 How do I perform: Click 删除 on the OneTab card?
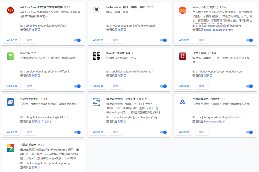[29, 86]
